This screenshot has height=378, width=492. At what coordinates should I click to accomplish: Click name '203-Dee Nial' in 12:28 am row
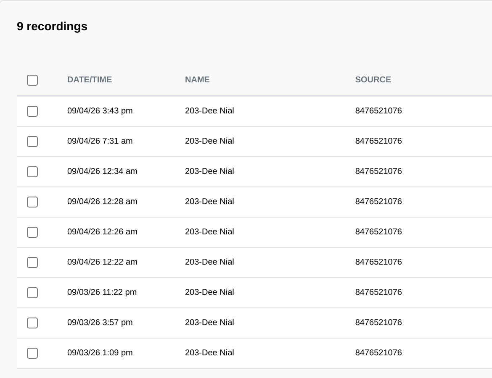(209, 202)
